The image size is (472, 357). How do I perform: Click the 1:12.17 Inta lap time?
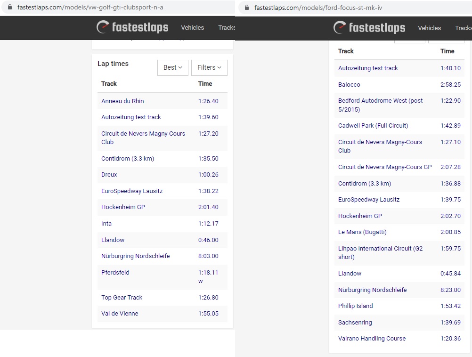(208, 224)
